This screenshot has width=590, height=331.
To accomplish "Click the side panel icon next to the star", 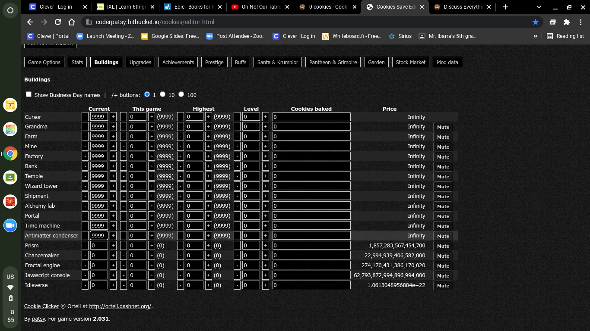I will click(x=553, y=22).
